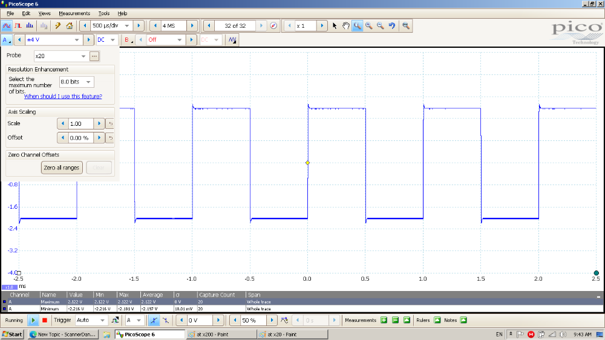Toggle Channel B options button

point(127,40)
